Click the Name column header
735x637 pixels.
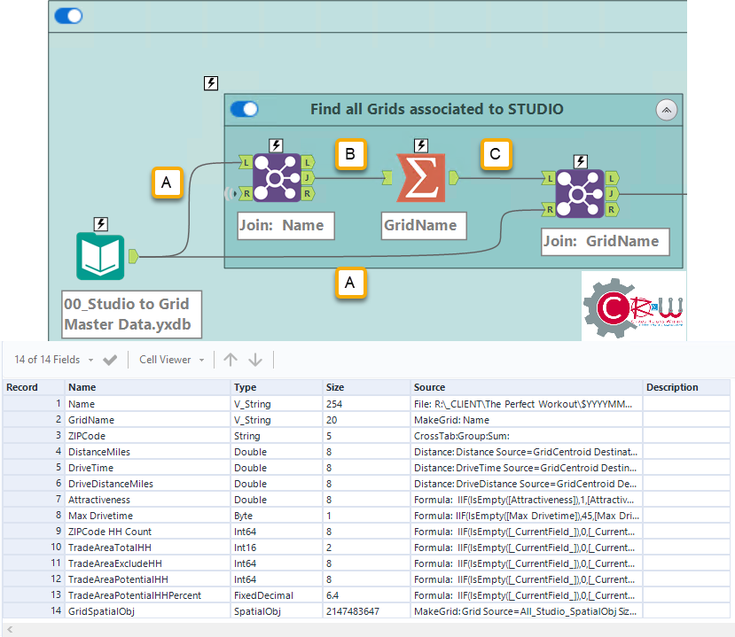click(82, 387)
